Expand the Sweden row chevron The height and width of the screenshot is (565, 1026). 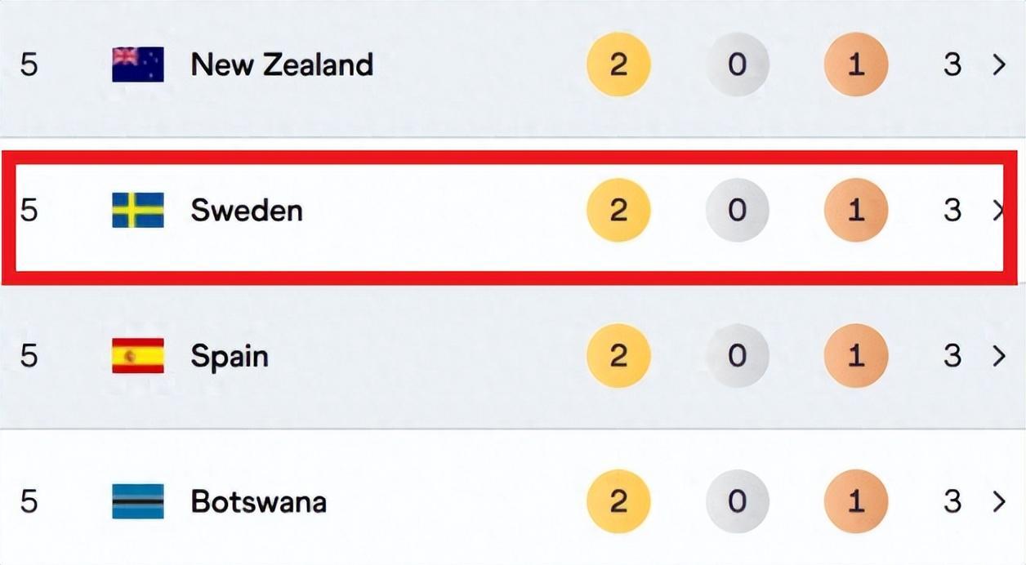[x=998, y=210]
